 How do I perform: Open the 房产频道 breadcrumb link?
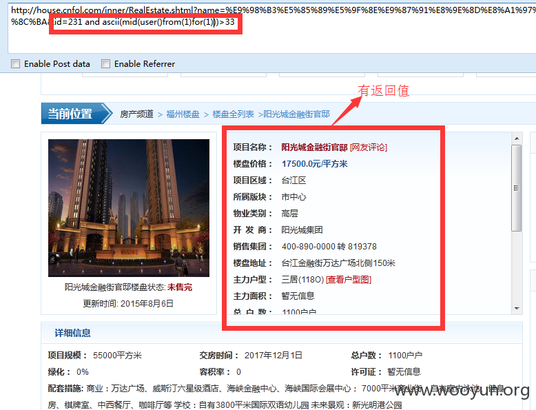tap(136, 114)
